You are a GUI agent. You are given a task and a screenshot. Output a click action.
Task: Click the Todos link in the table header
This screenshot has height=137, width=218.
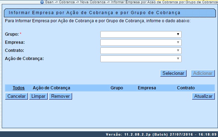[19, 88]
